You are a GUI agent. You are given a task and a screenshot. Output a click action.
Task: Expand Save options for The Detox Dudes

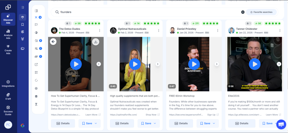[96, 123]
